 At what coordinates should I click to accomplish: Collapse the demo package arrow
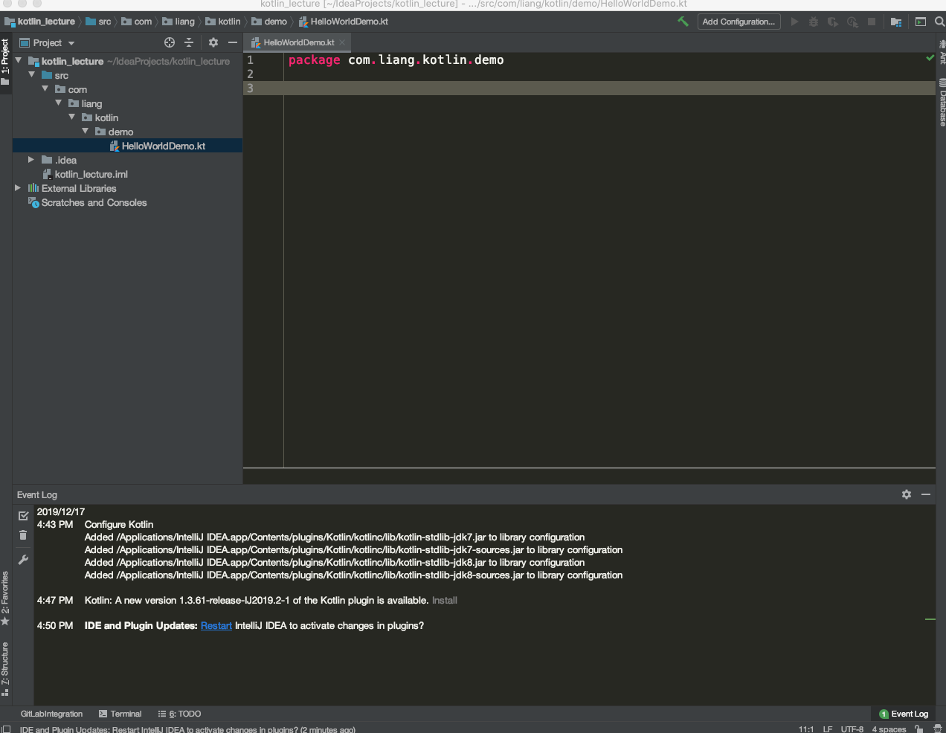click(x=86, y=131)
